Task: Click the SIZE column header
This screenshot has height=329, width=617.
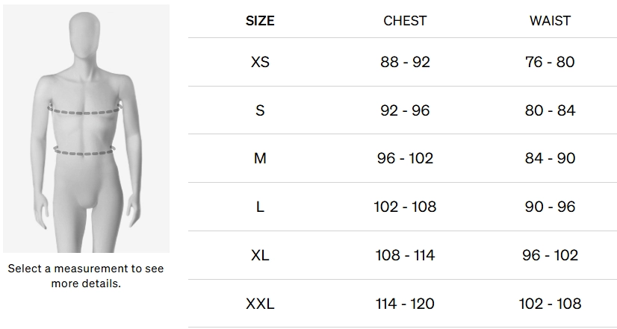Action: click(x=260, y=21)
